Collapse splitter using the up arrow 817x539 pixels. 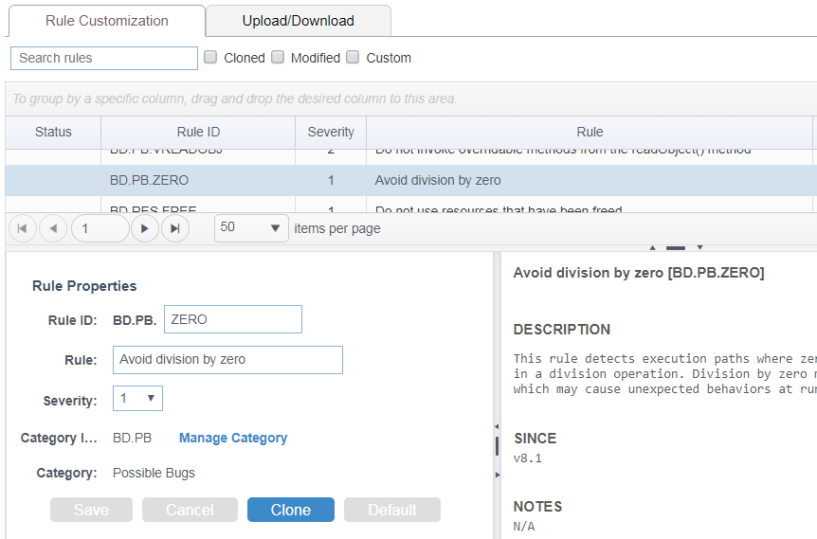click(652, 248)
